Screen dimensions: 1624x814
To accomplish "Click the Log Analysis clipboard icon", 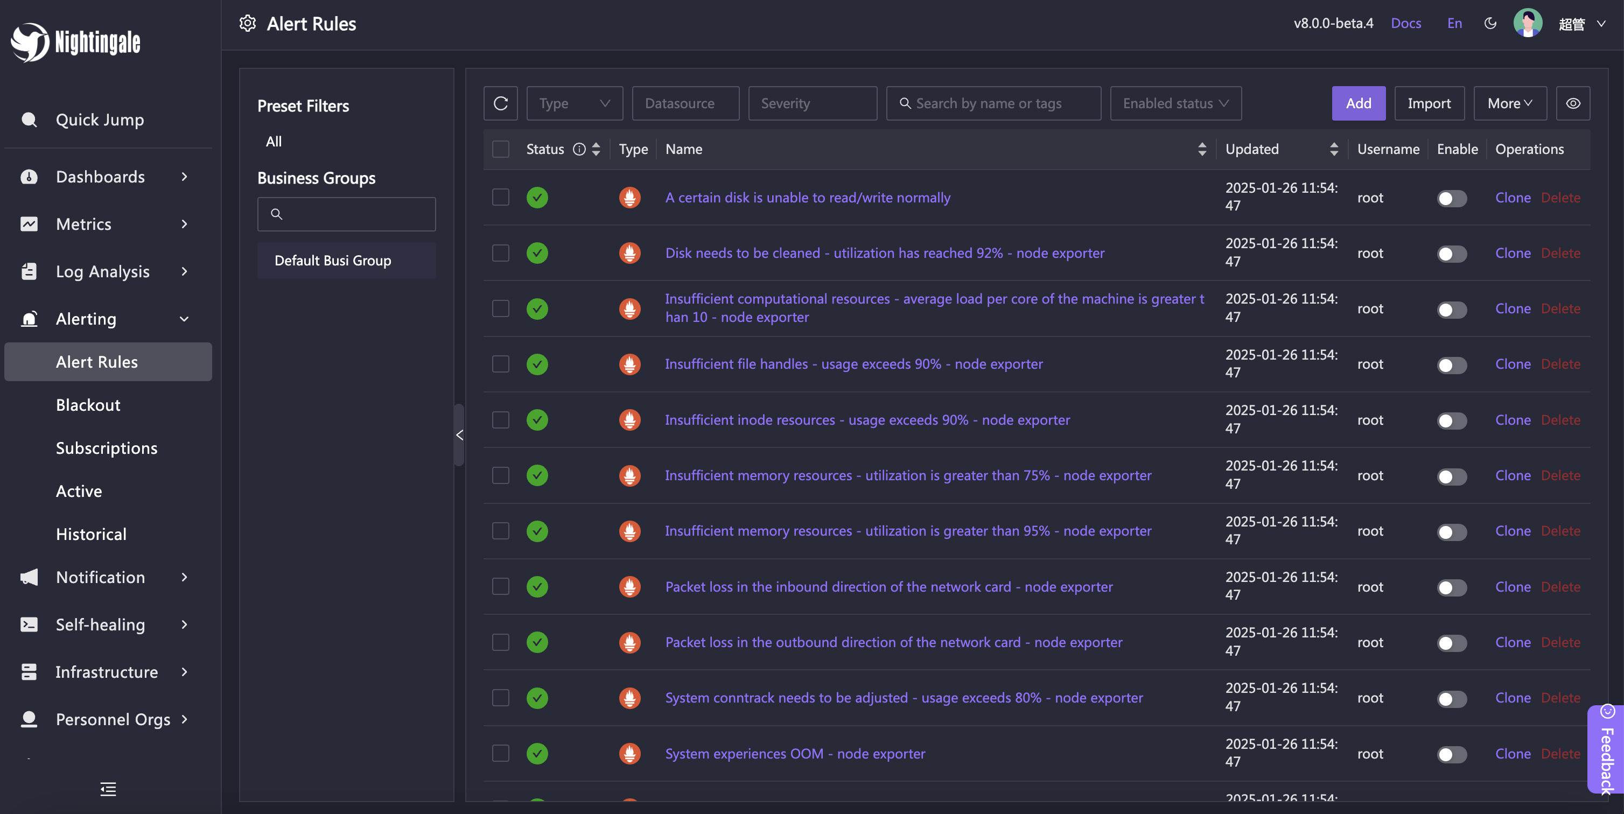I will [29, 271].
